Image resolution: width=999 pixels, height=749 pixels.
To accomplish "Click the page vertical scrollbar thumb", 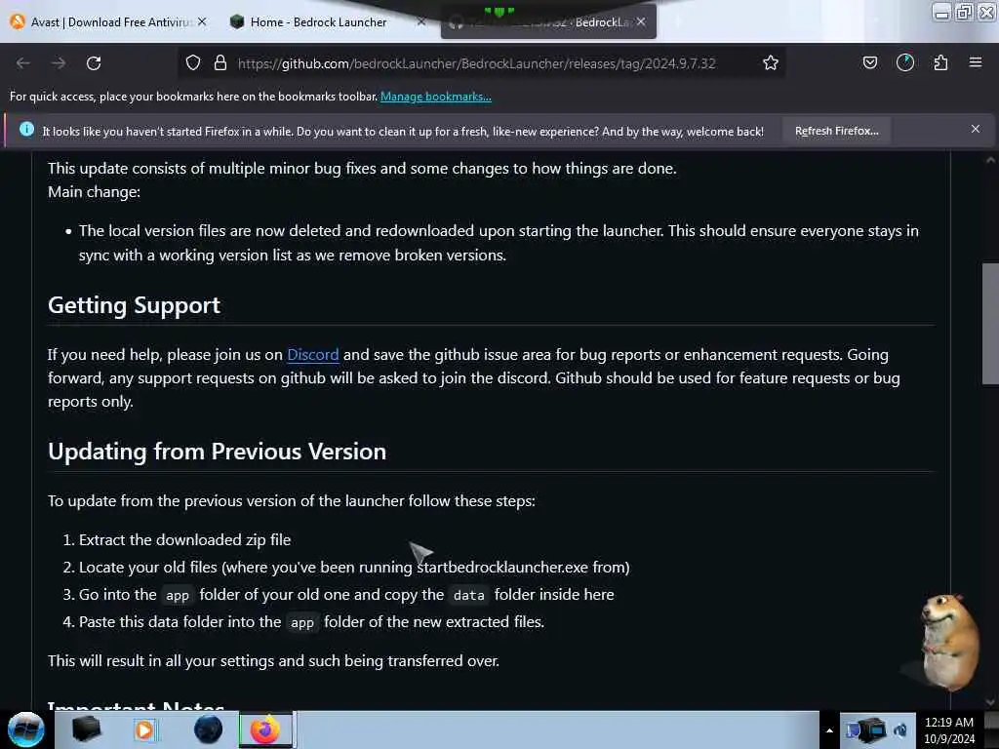I will 990,324.
